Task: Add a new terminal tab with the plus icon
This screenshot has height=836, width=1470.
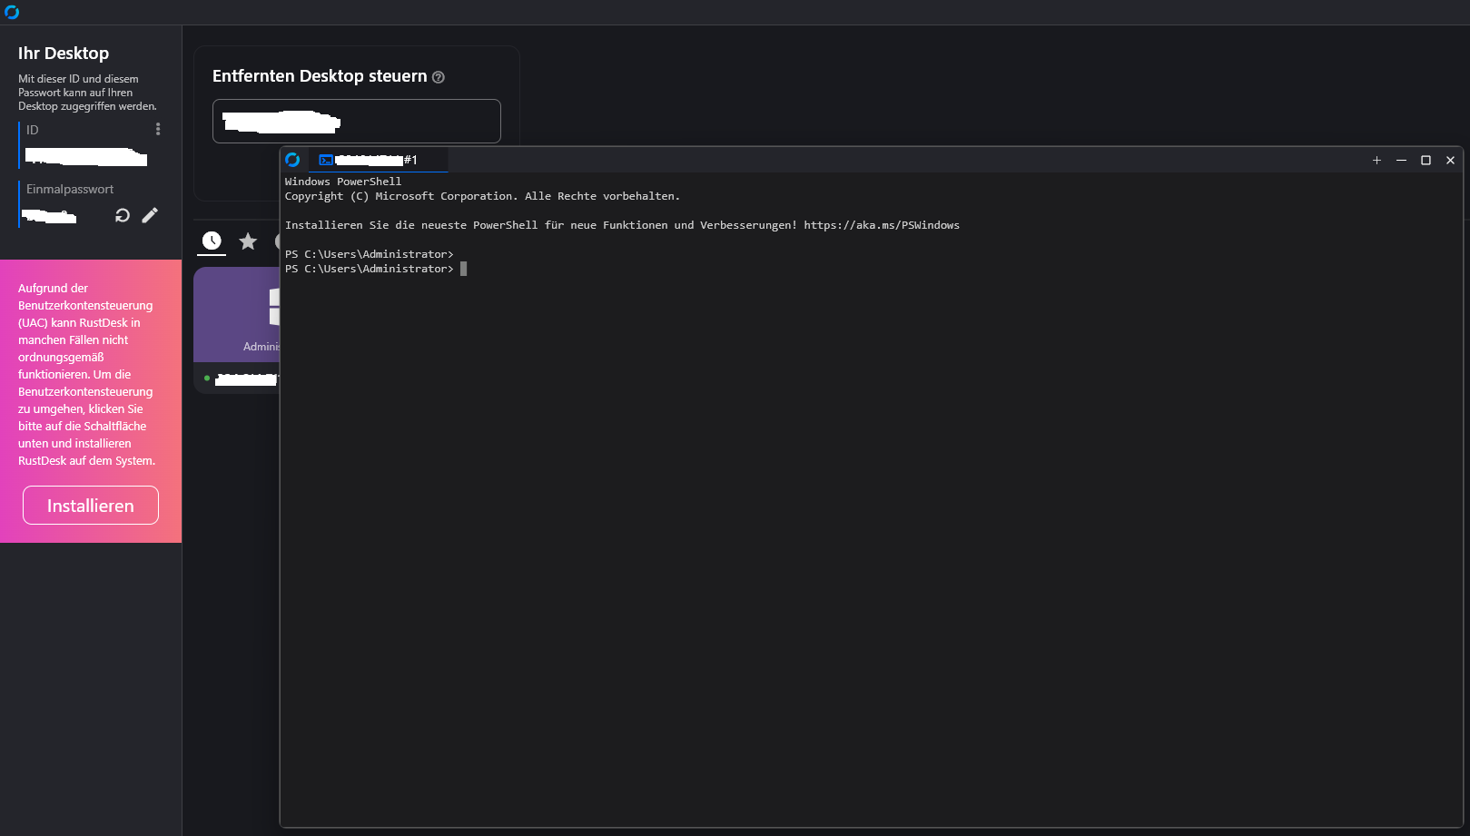Action: [1376, 160]
